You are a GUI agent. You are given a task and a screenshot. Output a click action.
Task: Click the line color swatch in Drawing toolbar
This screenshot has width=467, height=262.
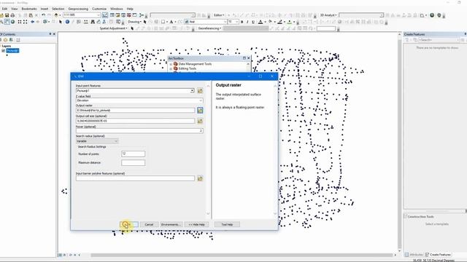pyautogui.click(x=279, y=22)
